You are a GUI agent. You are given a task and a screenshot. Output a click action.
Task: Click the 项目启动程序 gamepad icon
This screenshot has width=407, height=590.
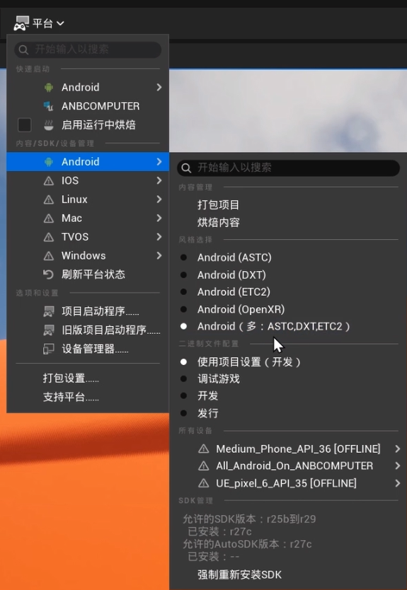click(49, 311)
